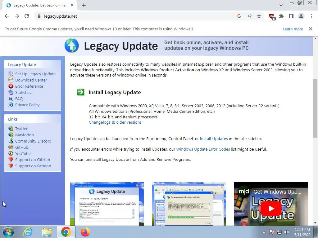This screenshot has width=318, height=238.
Task: Open the Action Center flag tray icon
Action: point(271,232)
